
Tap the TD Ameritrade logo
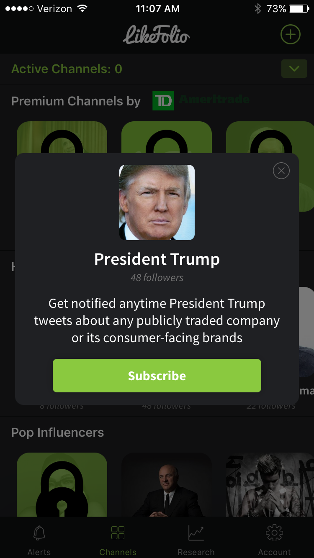click(201, 100)
